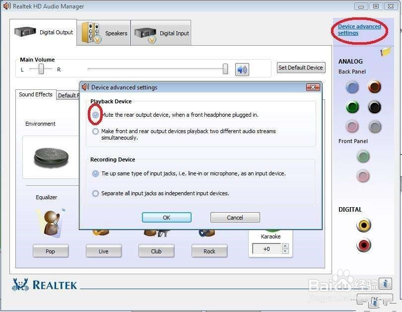Screen dimensions: 402x312
Task: Click the Karaoke +0 value field
Action: pos(267,249)
